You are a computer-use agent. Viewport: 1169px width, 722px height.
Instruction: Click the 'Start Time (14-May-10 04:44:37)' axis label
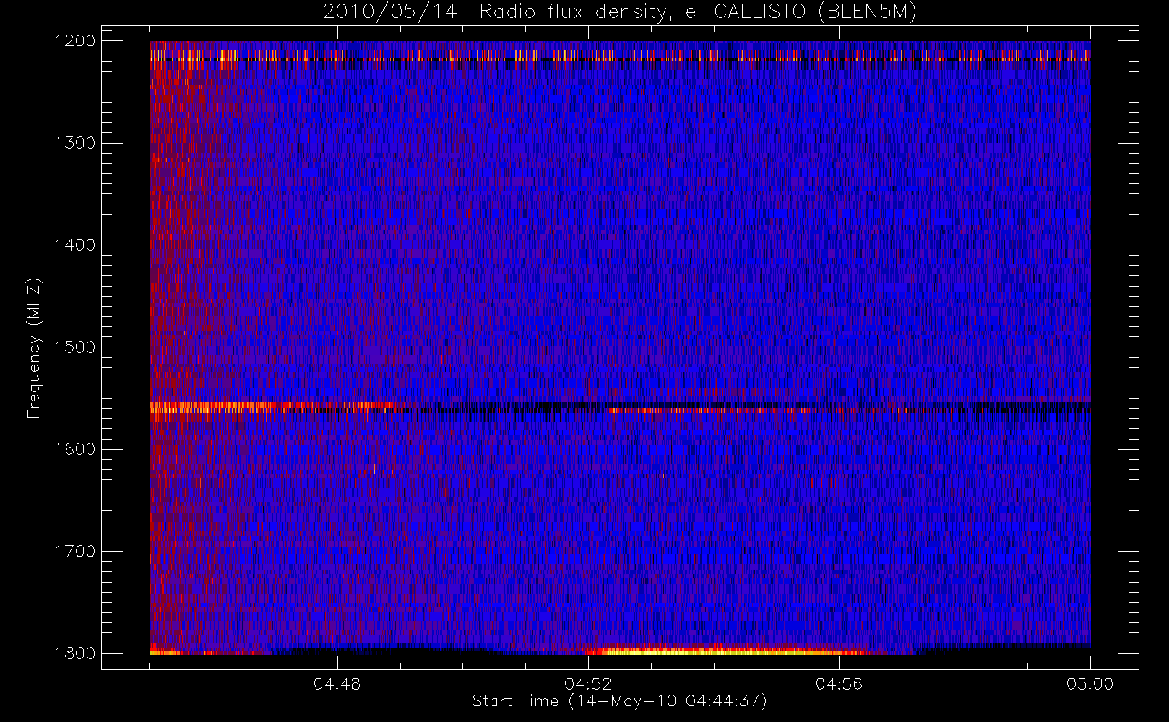click(x=619, y=701)
